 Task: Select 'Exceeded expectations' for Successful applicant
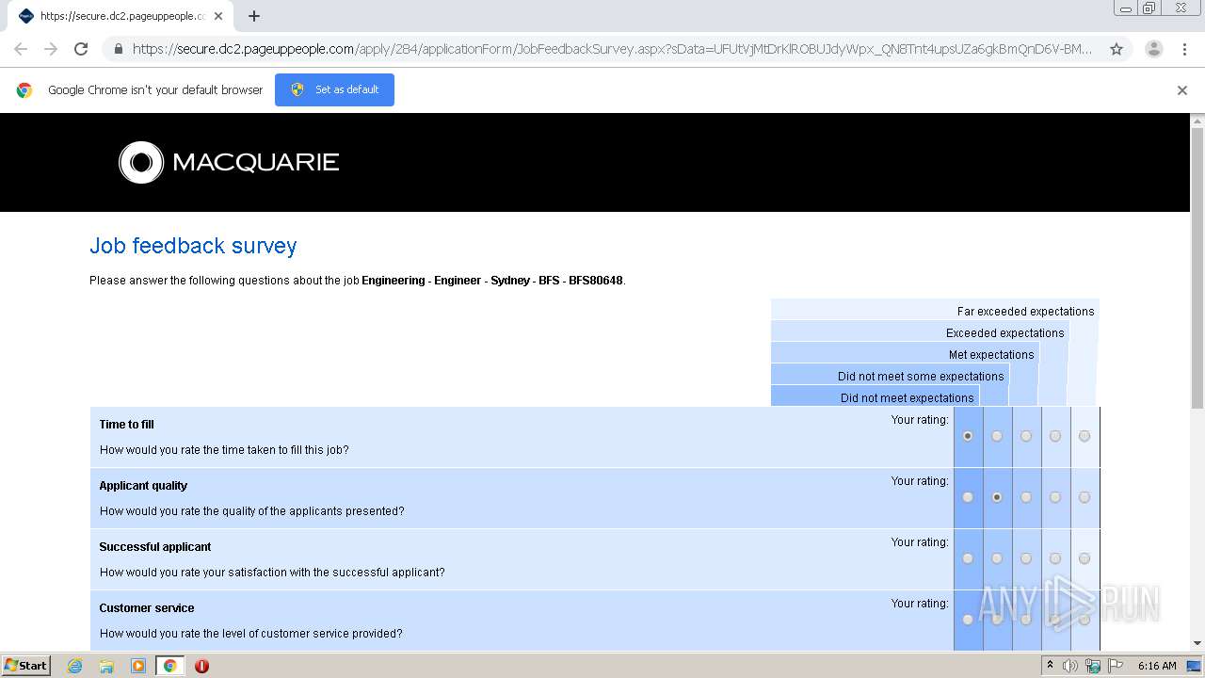1055,558
